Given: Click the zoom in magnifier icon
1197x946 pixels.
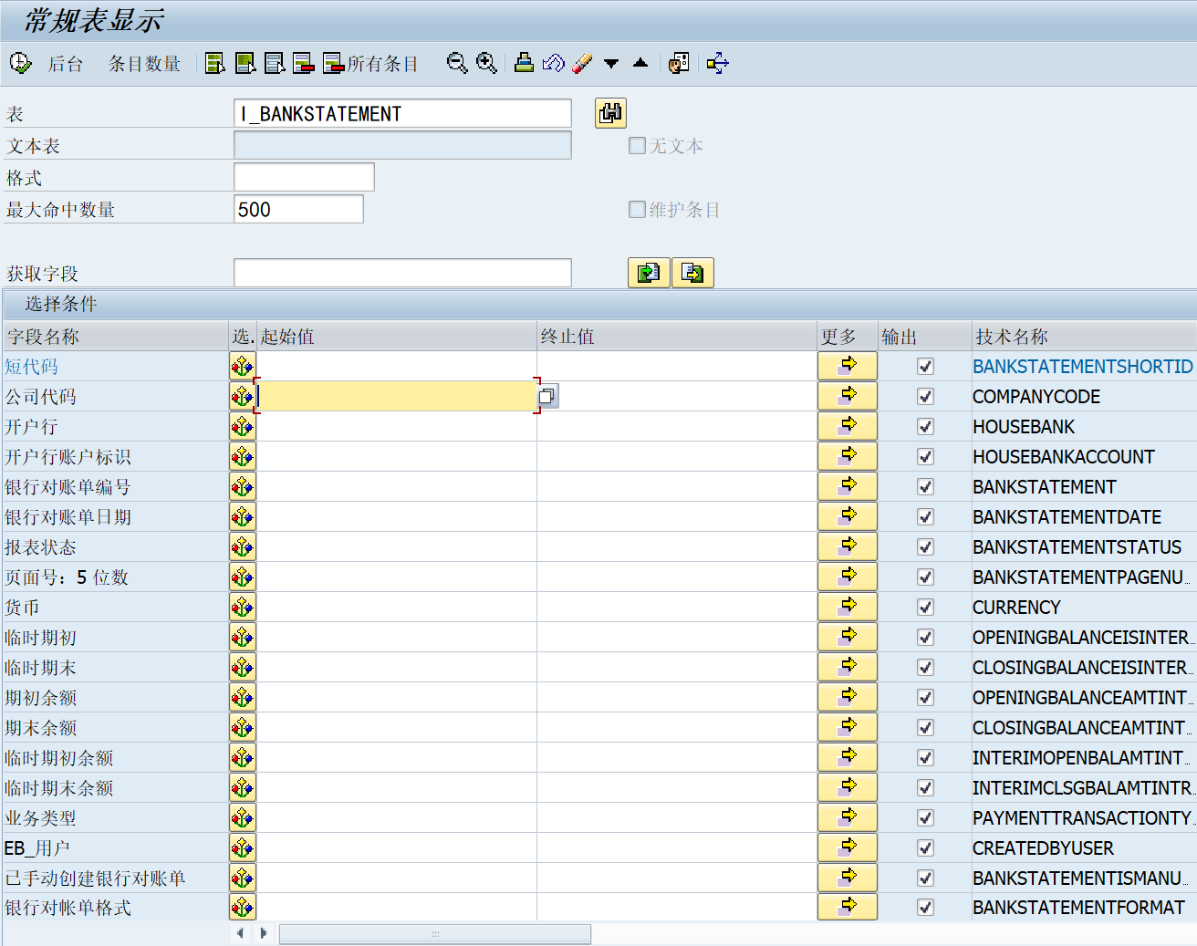Looking at the screenshot, I should [486, 64].
